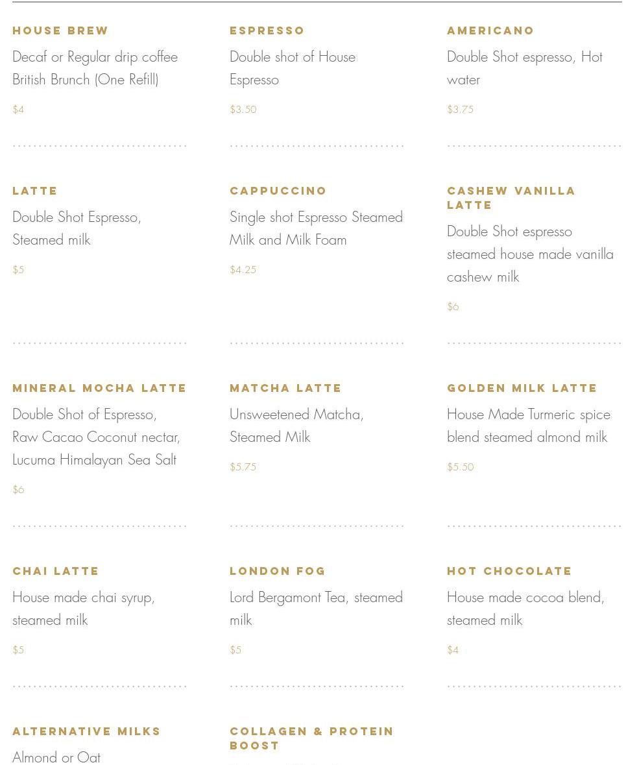The image size is (626, 765).
Task: Click the $5.50 Golden Milk price
Action: click(x=460, y=467)
